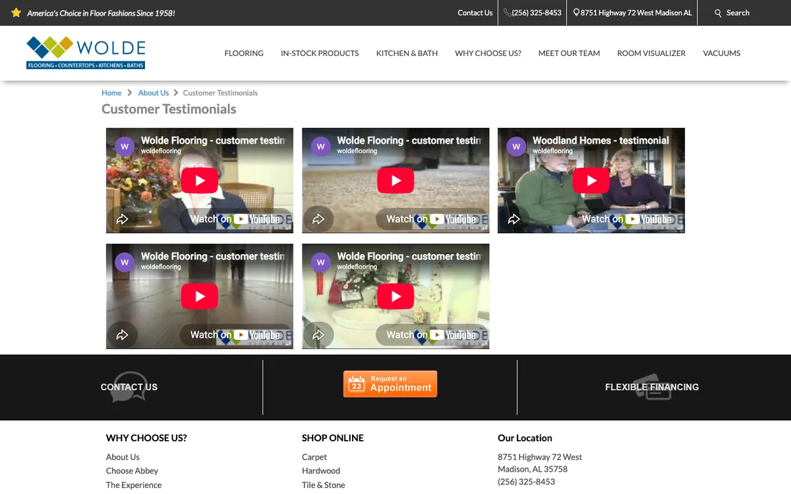Click the phone icon beside (256) 325-8453
The image size is (791, 494).
508,13
